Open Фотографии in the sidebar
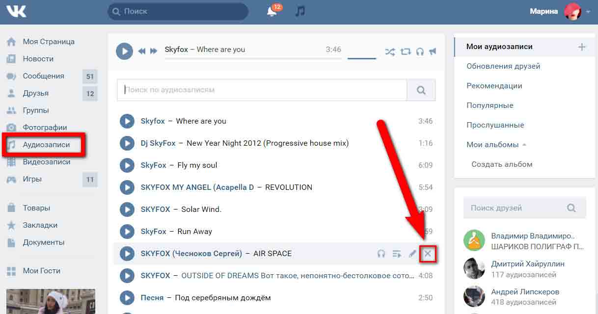Viewport: 598px width, 314px height. (45, 128)
